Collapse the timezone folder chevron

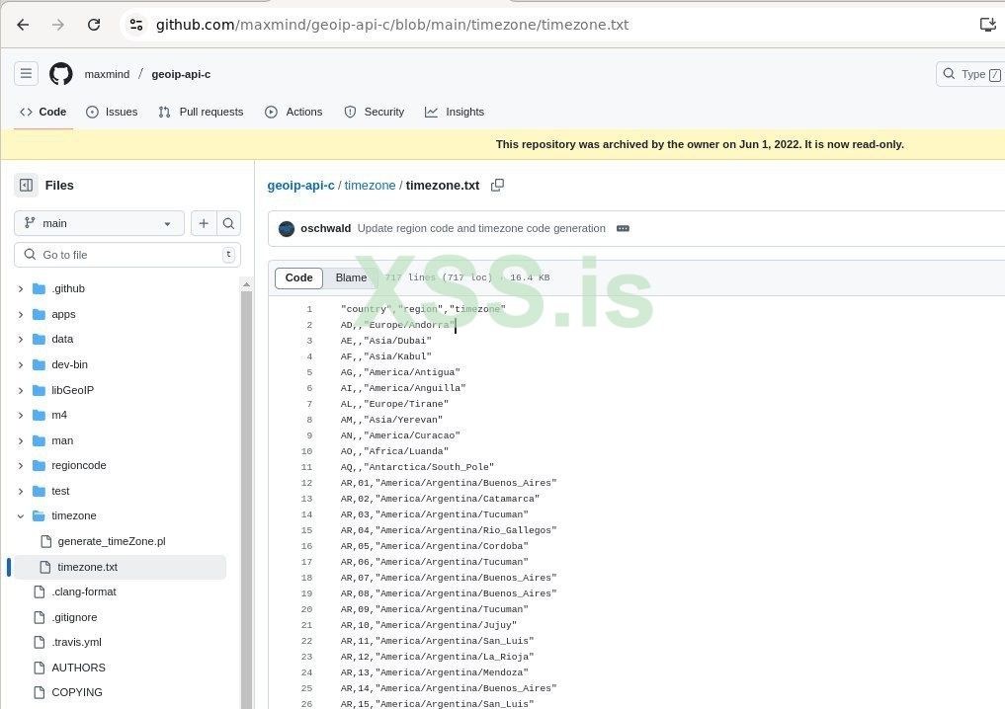click(21, 516)
